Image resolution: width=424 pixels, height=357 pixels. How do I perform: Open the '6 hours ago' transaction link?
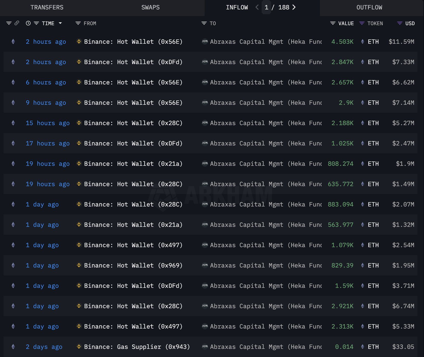[x=46, y=82]
